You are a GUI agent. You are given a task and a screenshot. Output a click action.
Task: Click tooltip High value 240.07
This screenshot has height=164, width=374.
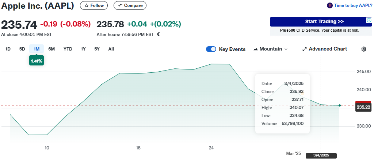coord(297,108)
